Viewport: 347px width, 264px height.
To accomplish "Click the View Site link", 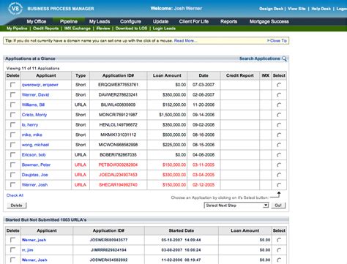I will 296,9.
